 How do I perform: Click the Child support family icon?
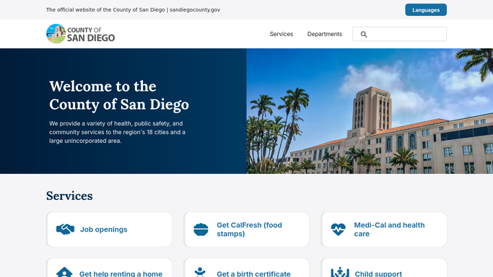tap(340, 272)
